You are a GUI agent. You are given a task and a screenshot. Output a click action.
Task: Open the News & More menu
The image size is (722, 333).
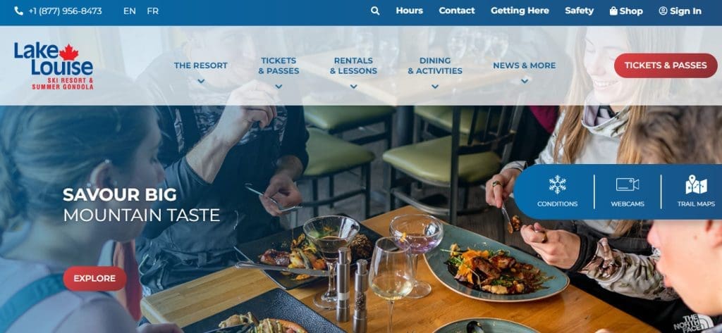pos(524,65)
